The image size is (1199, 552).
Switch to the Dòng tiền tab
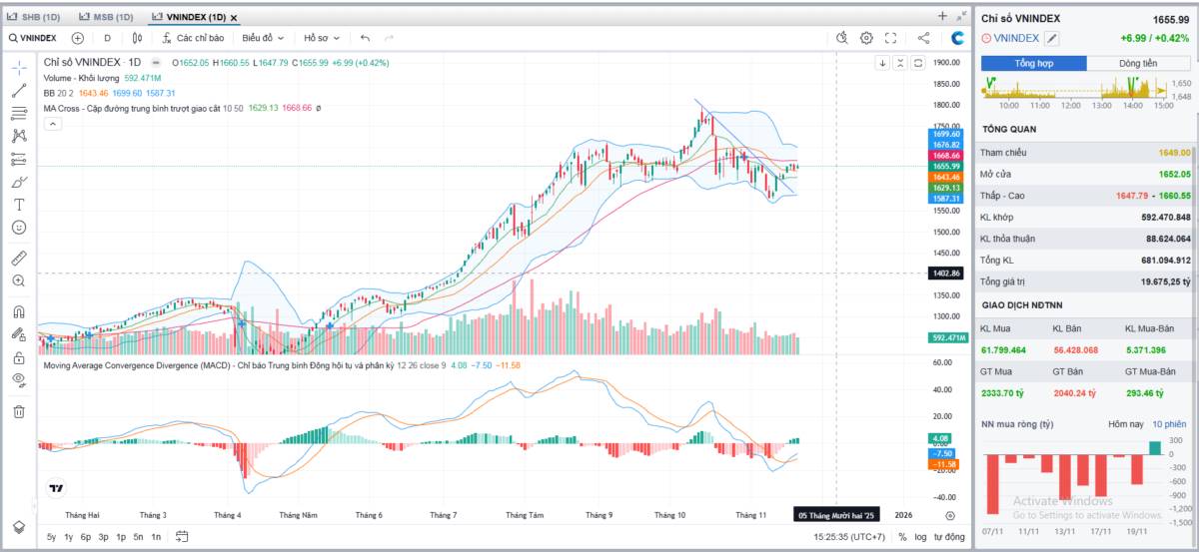click(1138, 63)
